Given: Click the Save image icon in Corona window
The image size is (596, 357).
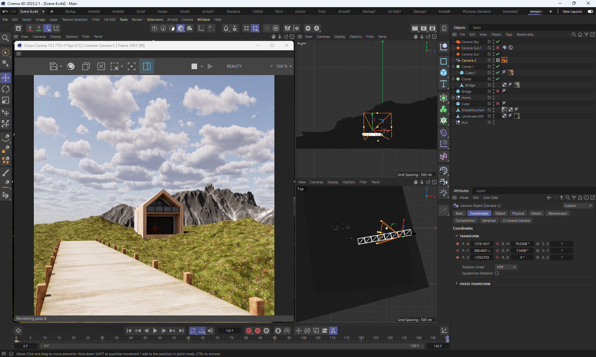Looking at the screenshot, I should click(53, 66).
